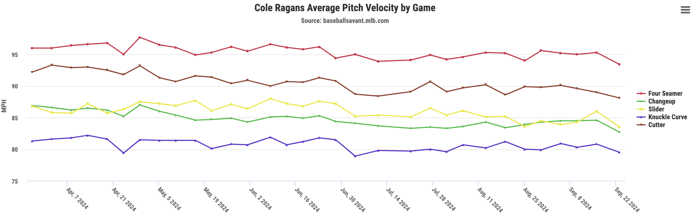Viewport: 695px width, 220px height.
Task: Click the last Slider data point
Action: coord(619,127)
